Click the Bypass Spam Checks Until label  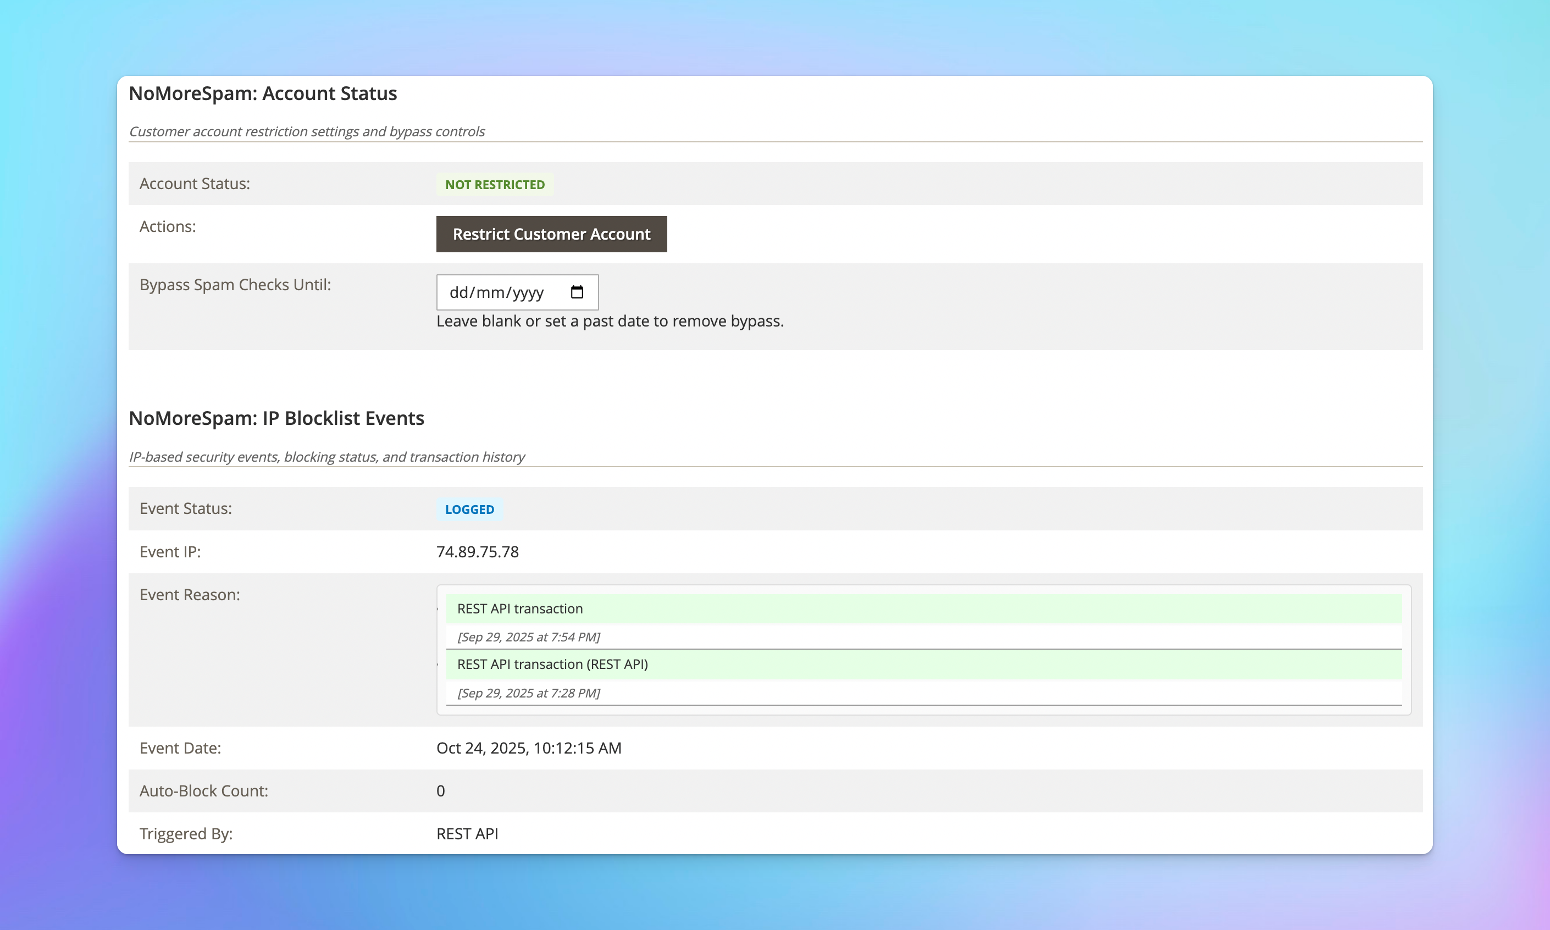(x=235, y=285)
